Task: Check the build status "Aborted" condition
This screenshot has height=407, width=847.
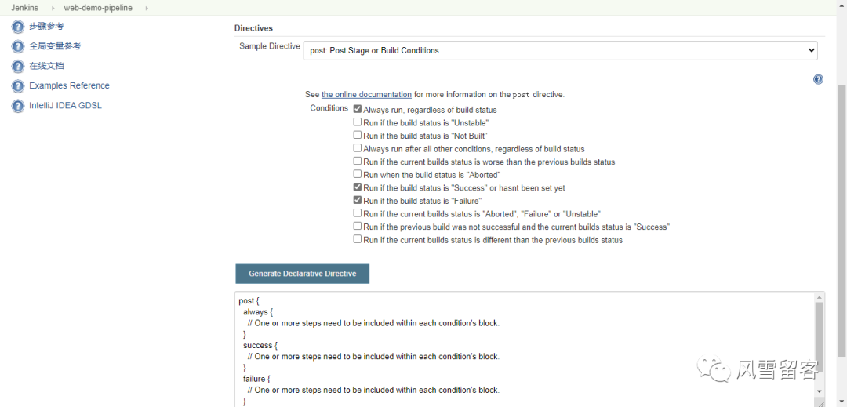Action: click(358, 174)
